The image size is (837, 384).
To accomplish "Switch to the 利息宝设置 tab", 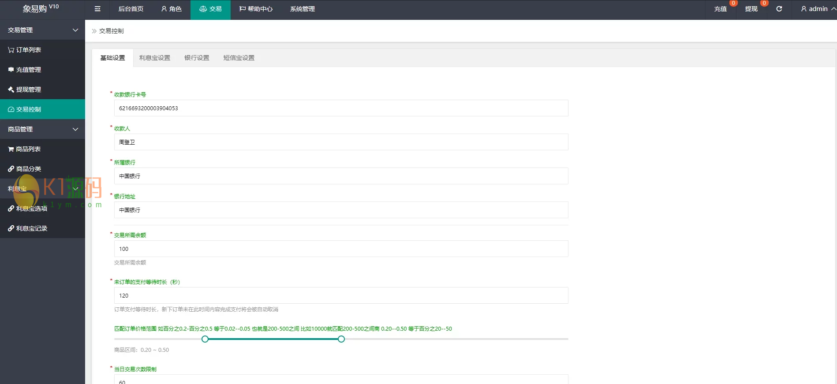I will (x=155, y=58).
